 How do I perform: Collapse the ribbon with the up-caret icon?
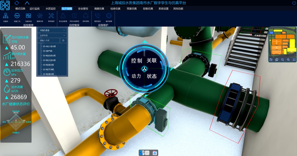[x=27, y=3]
